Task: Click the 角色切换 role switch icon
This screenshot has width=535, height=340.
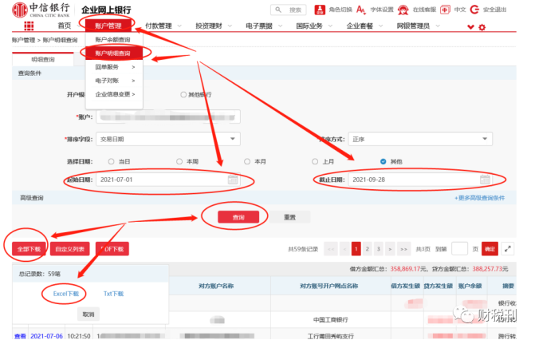Action: (320, 10)
